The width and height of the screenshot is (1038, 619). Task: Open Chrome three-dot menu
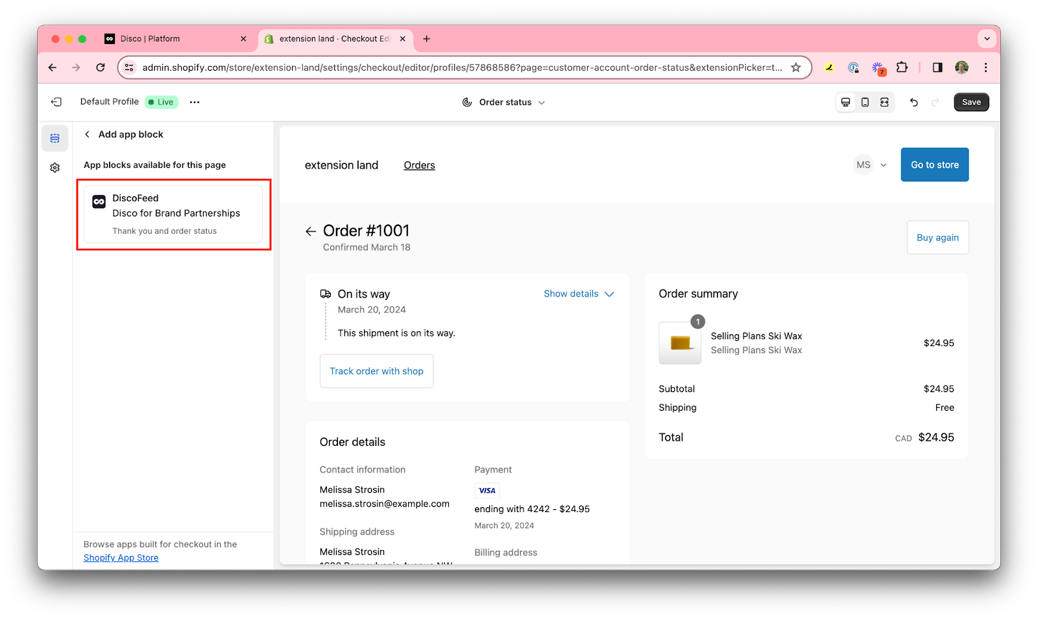985,67
